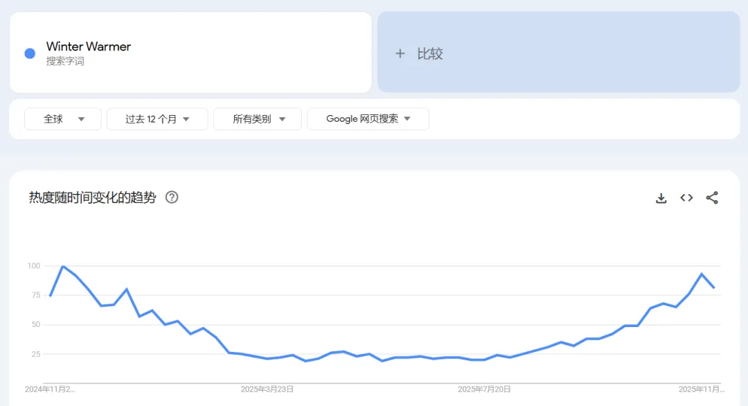Open the embed code for the chart
Screen dimensions: 748x406
click(686, 197)
